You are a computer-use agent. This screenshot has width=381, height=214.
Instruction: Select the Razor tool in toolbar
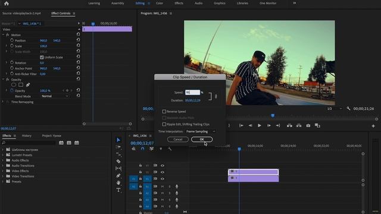click(118, 161)
